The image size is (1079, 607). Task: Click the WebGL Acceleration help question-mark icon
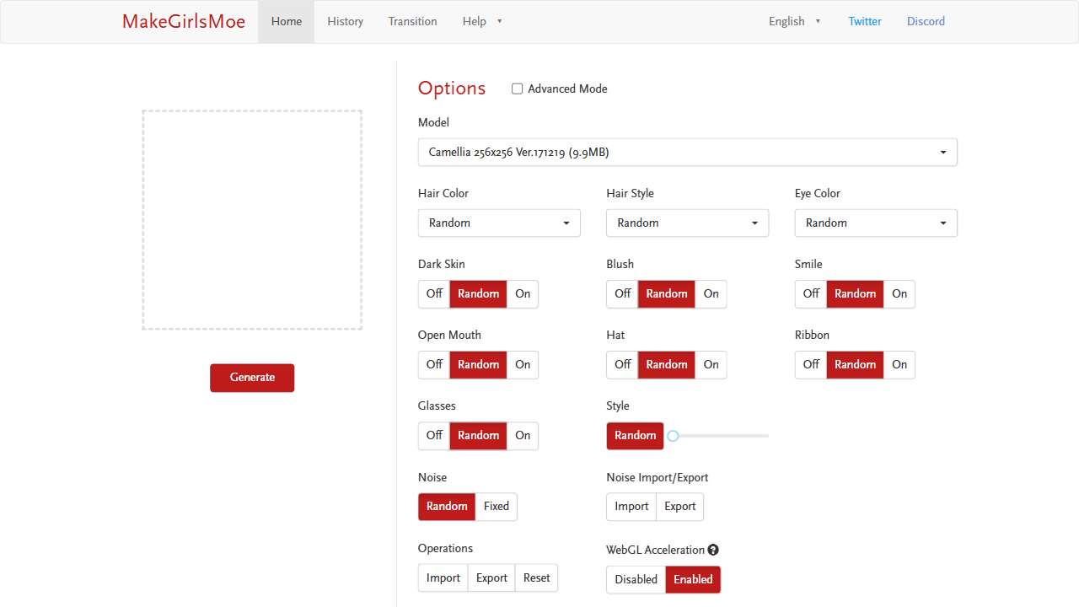pyautogui.click(x=713, y=550)
